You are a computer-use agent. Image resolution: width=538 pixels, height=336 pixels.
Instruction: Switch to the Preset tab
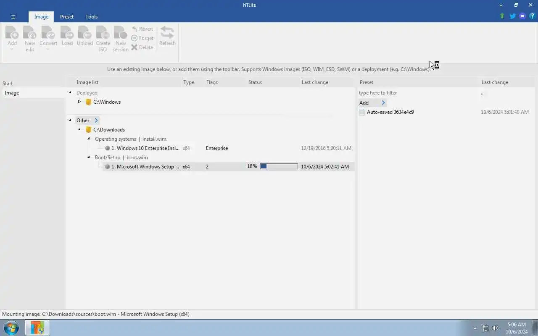coord(67,17)
